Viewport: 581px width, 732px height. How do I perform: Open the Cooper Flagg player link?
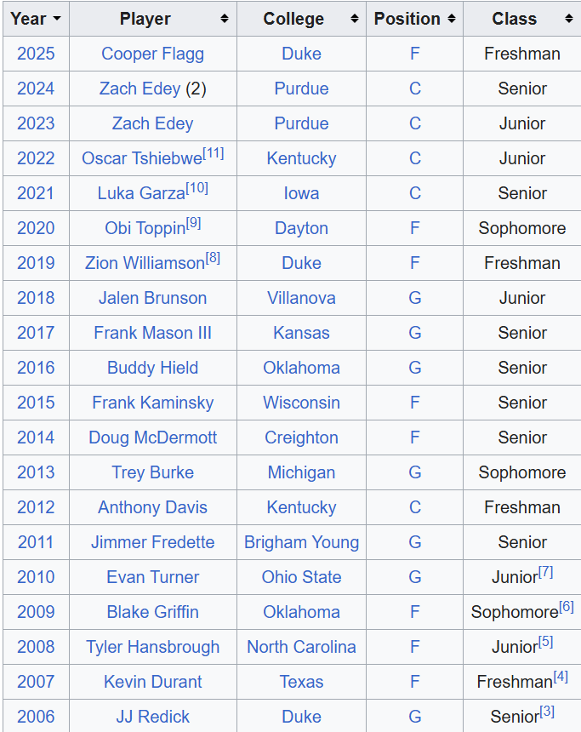[x=152, y=54]
